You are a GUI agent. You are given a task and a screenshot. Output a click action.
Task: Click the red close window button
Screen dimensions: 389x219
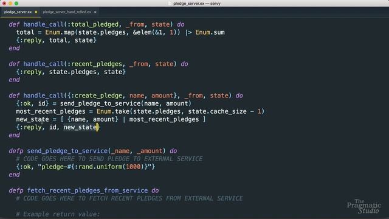coord(4,4)
